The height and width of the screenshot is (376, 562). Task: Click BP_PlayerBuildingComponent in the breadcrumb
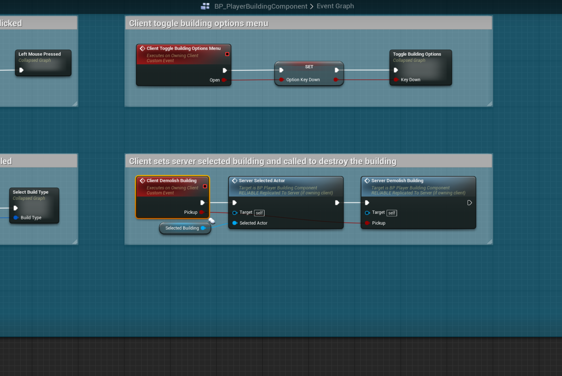tap(261, 6)
